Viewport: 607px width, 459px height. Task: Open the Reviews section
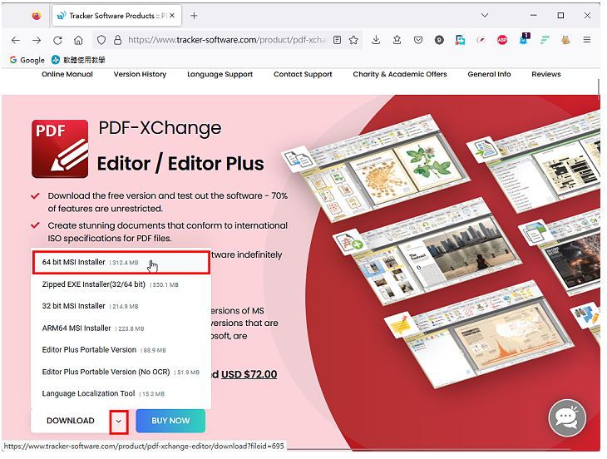pyautogui.click(x=545, y=74)
